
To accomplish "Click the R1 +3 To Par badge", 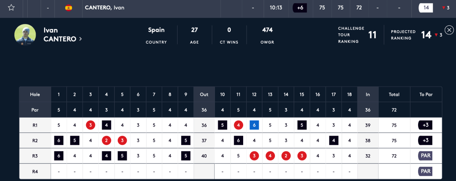I will (x=425, y=125).
